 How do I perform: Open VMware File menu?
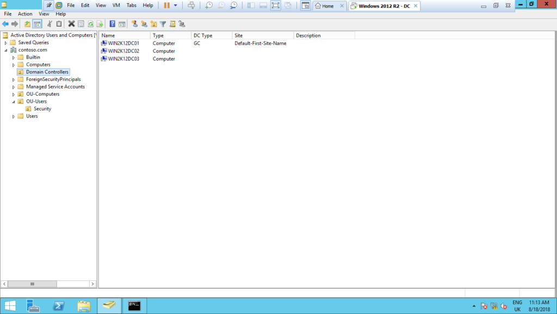pos(71,5)
